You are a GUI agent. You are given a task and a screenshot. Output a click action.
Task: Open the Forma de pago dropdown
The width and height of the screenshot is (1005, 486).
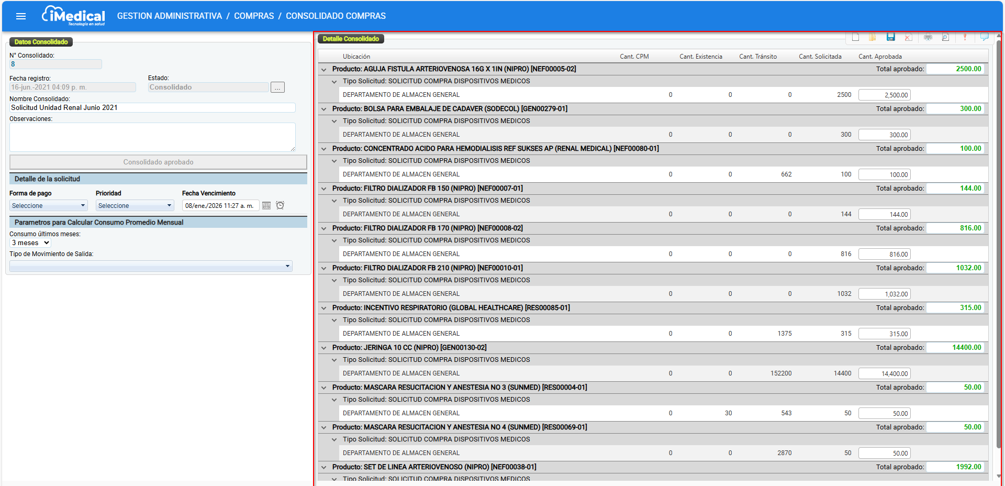(x=49, y=205)
